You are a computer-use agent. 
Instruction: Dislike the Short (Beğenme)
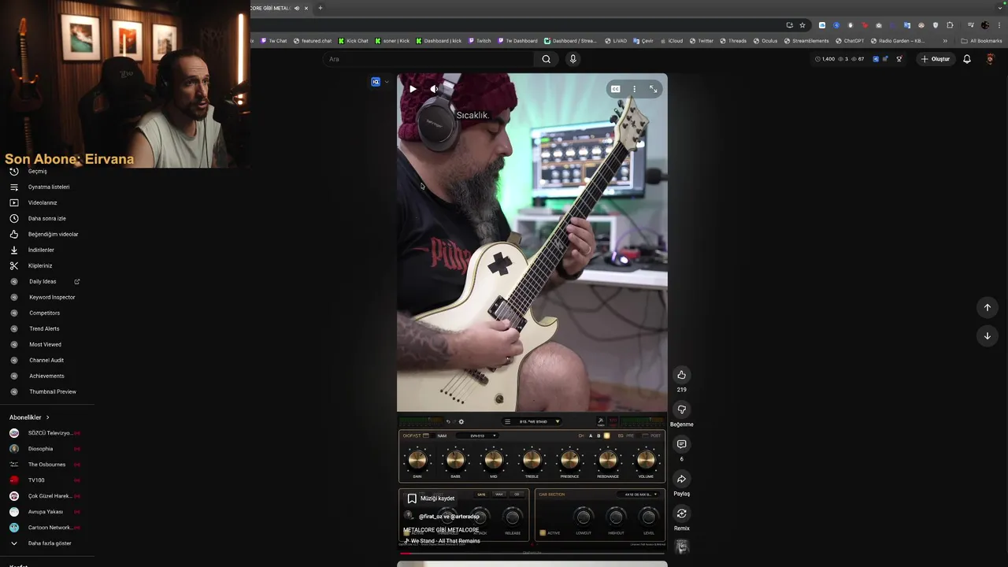pos(681,409)
